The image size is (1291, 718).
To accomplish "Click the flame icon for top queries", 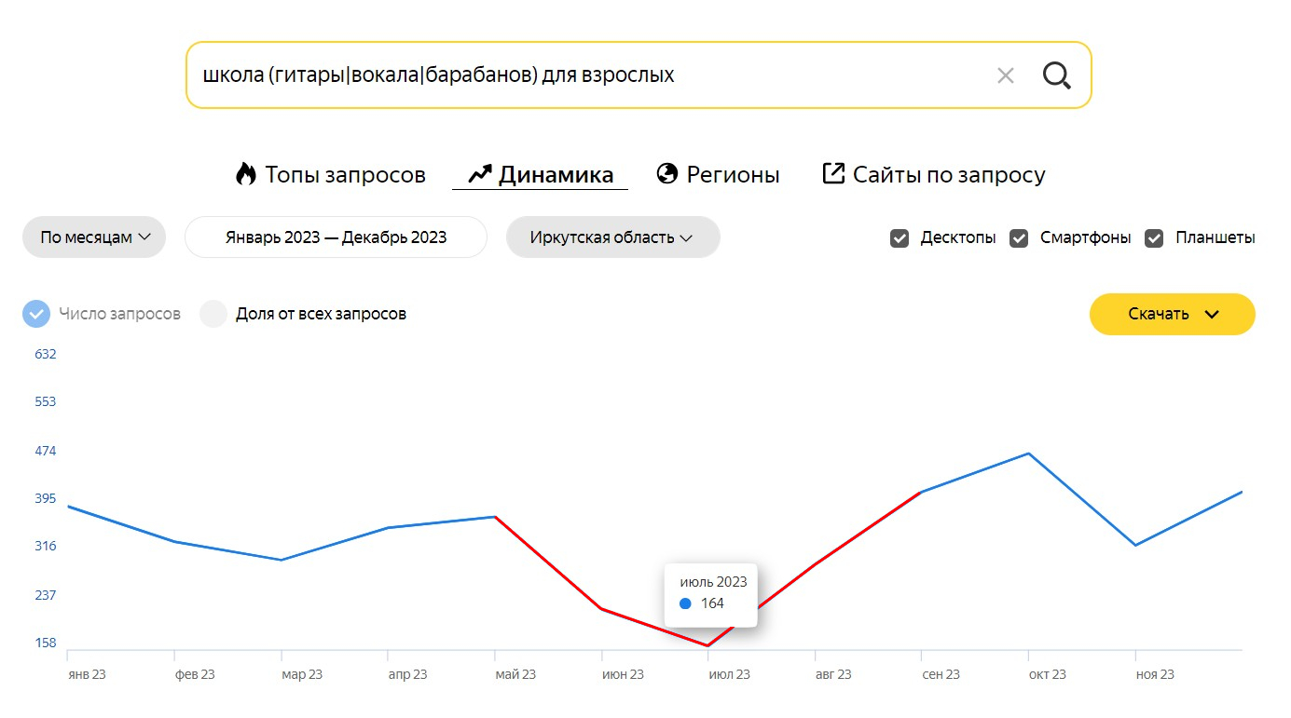I will point(245,174).
